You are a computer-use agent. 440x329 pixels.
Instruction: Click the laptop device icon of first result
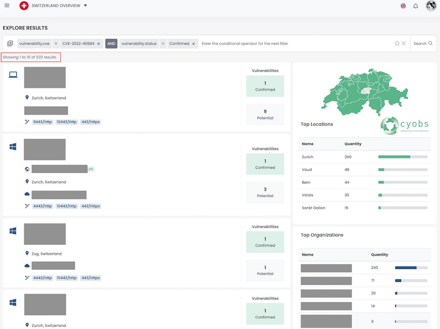[13, 74]
